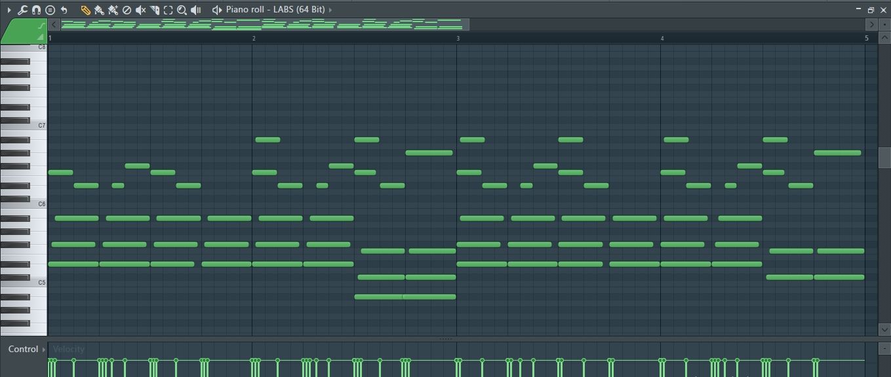Image resolution: width=891 pixels, height=377 pixels.
Task: Open the magnet Snap settings
Action: pyautogui.click(x=36, y=10)
